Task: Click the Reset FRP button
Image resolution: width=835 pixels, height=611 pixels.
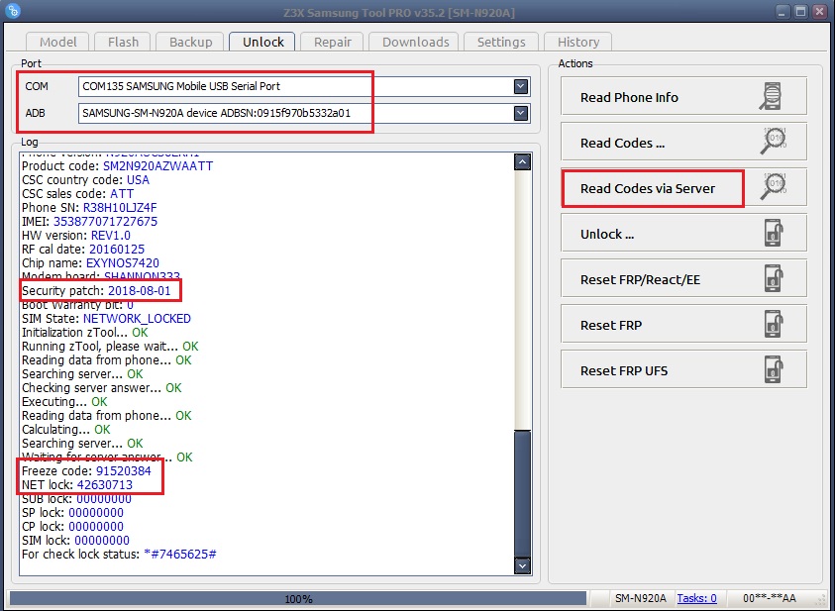Action: point(683,324)
